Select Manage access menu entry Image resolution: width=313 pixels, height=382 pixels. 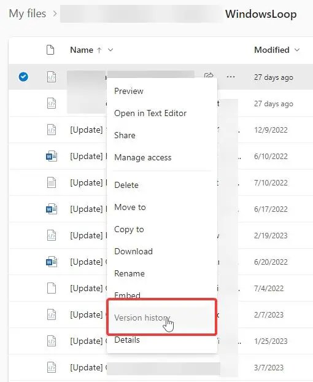pyautogui.click(x=143, y=157)
